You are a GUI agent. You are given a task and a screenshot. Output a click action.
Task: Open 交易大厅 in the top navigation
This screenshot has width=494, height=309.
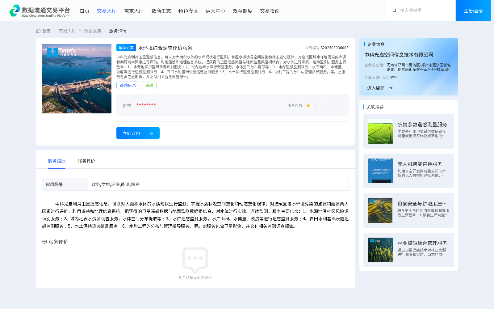(x=107, y=11)
